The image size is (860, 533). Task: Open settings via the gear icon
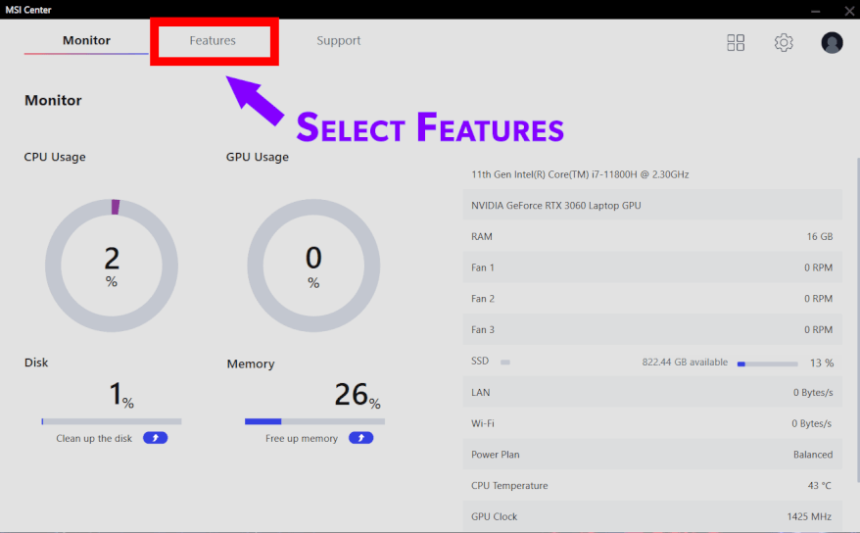(784, 43)
